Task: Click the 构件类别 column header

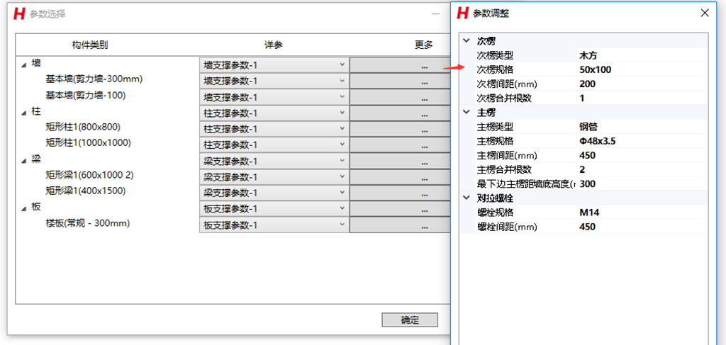Action: coord(90,45)
